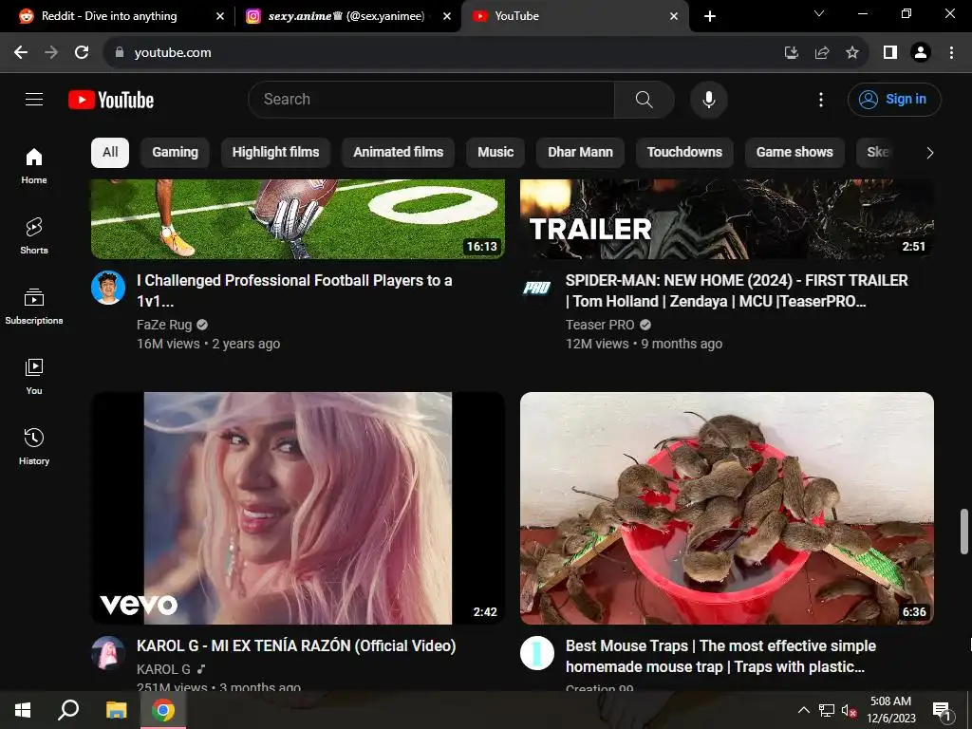Open Subscriptions in the sidebar
Screen dimensions: 972x729
34,307
